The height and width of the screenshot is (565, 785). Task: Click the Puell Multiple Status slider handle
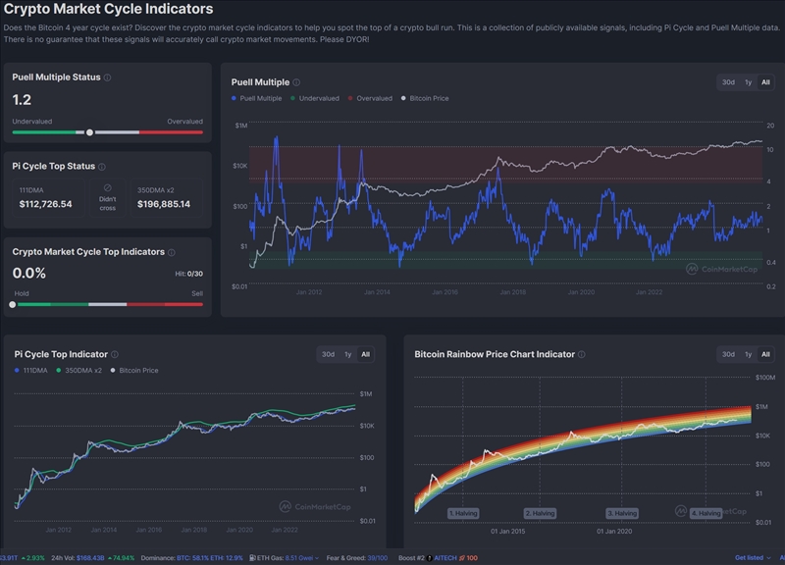[x=90, y=131]
